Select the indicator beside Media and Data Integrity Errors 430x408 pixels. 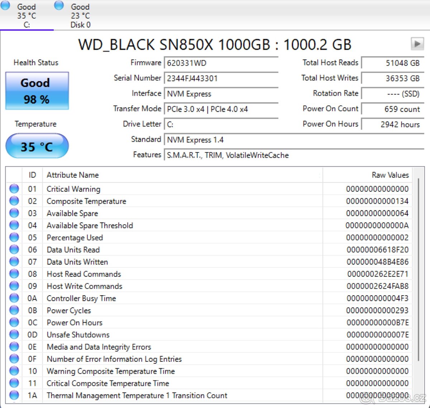(14, 346)
